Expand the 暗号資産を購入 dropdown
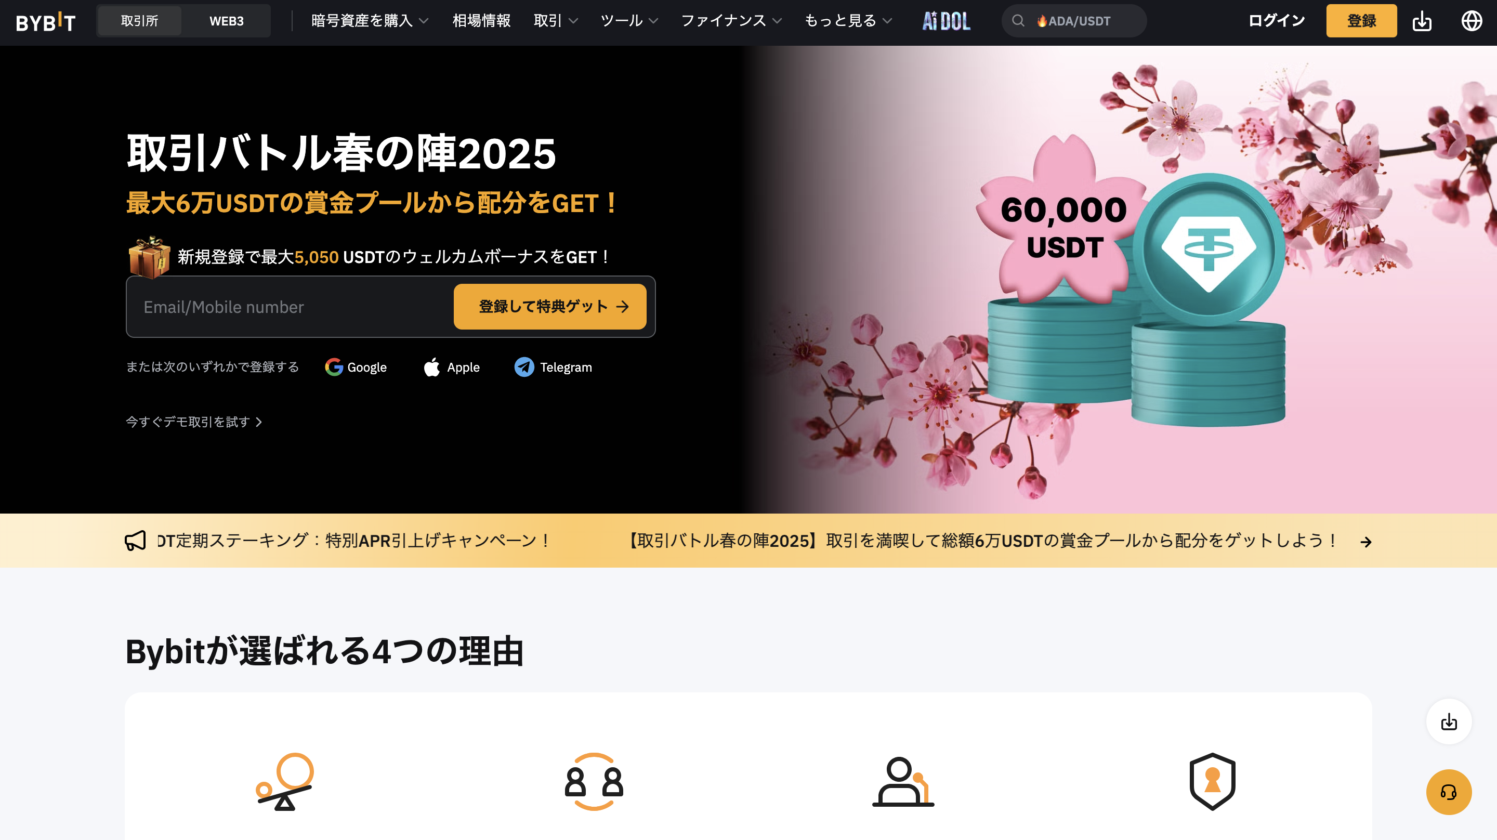 point(370,21)
